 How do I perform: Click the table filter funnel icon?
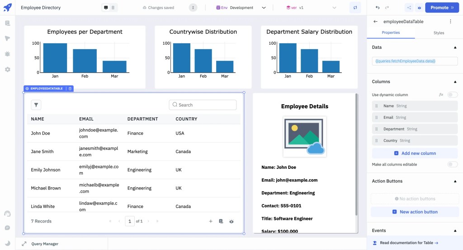(36, 105)
